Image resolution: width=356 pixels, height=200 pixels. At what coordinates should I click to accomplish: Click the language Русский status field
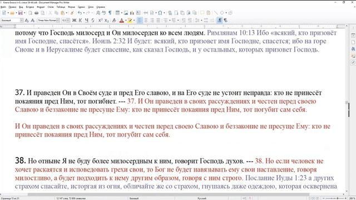[202, 198]
